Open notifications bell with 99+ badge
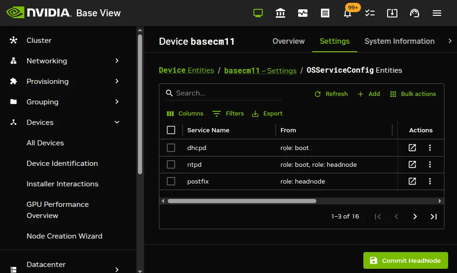The height and width of the screenshot is (273, 457). click(348, 14)
